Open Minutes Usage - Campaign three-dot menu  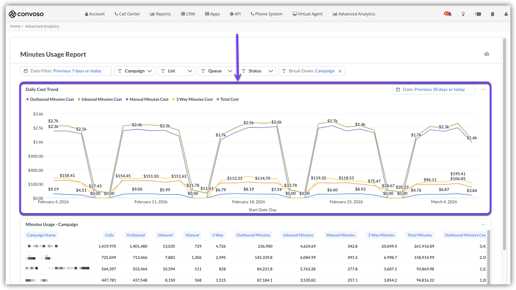483,225
